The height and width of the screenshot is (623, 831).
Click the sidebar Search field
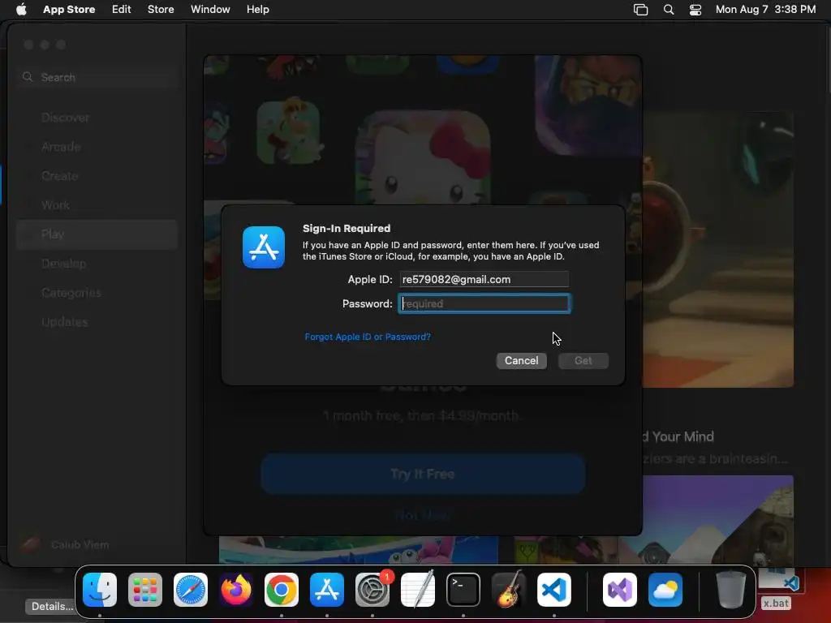tap(97, 77)
